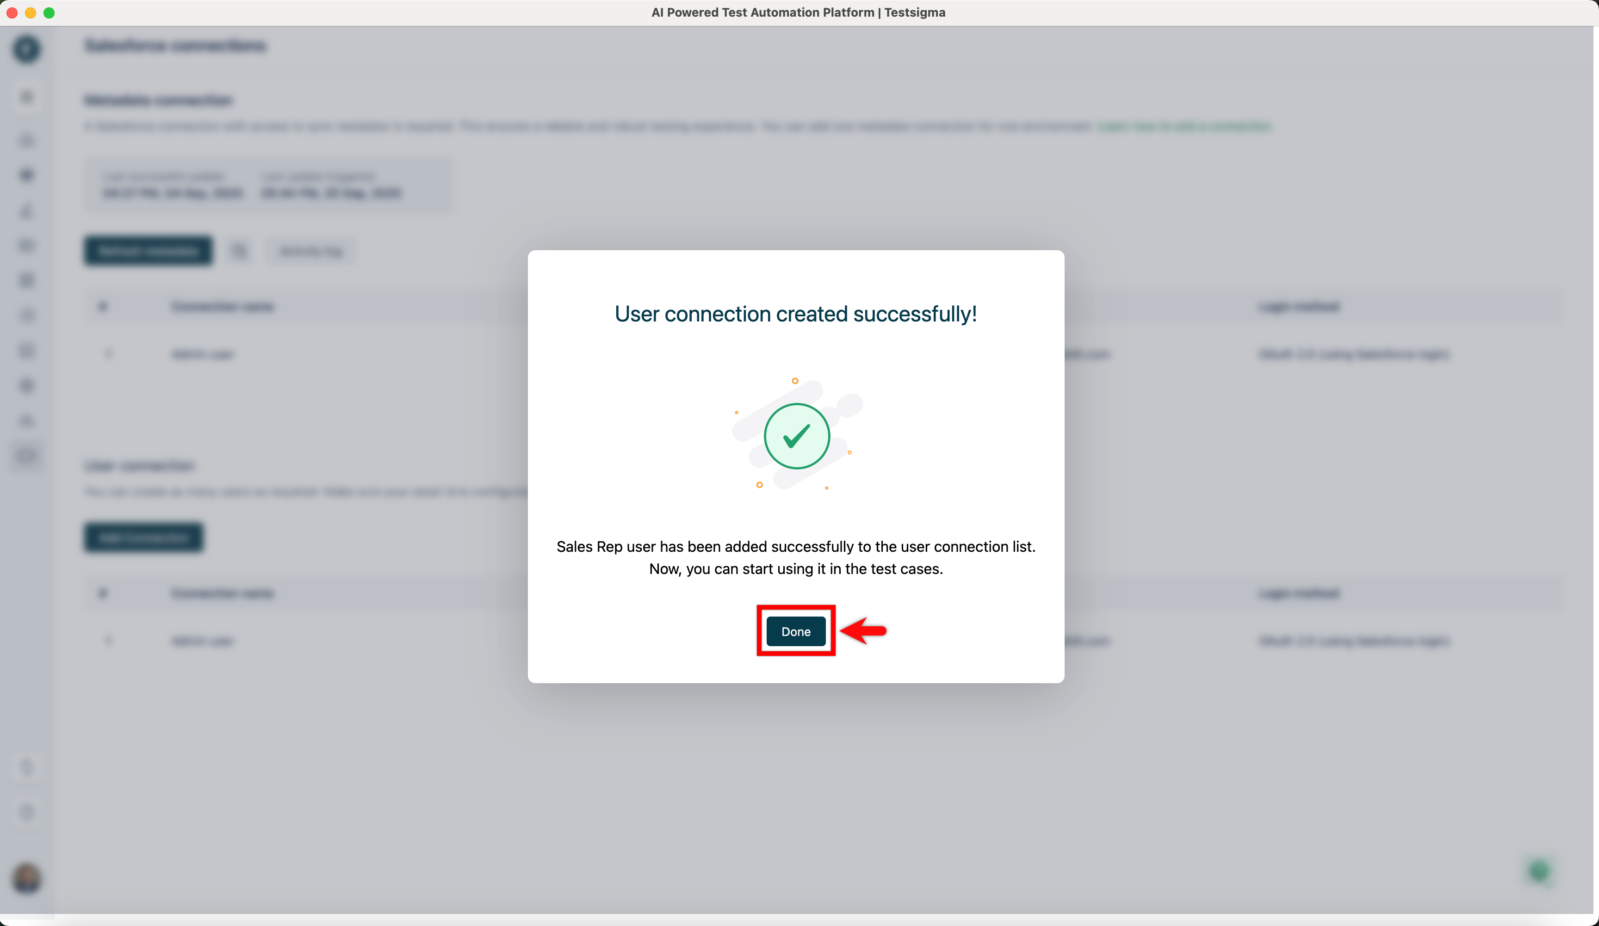The height and width of the screenshot is (926, 1599).
Task: Select Admin user row in metadata table
Action: 202,354
